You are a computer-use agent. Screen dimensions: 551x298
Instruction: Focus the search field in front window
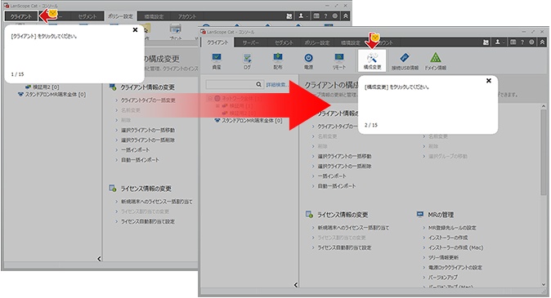(x=231, y=84)
